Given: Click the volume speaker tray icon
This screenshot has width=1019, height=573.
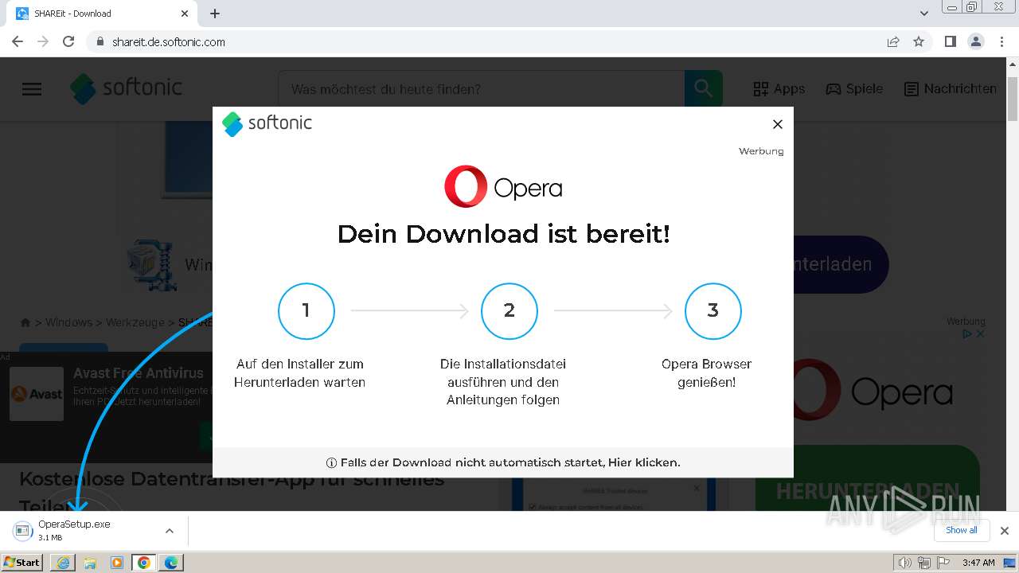Looking at the screenshot, I should pyautogui.click(x=904, y=563).
